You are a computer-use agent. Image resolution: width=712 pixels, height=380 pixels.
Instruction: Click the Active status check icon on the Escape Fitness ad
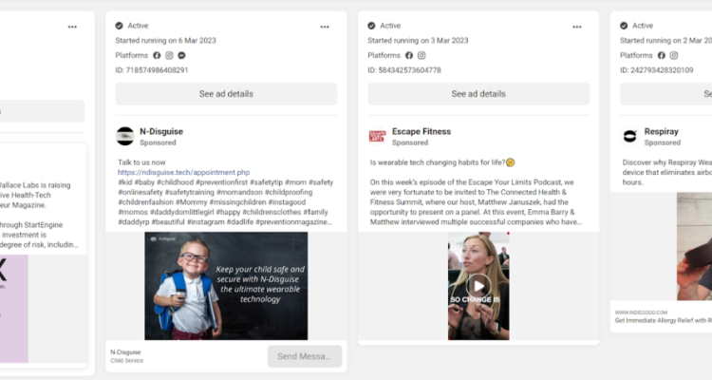tap(371, 26)
